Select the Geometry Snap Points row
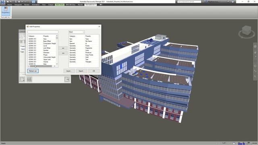 click(x=84, y=55)
